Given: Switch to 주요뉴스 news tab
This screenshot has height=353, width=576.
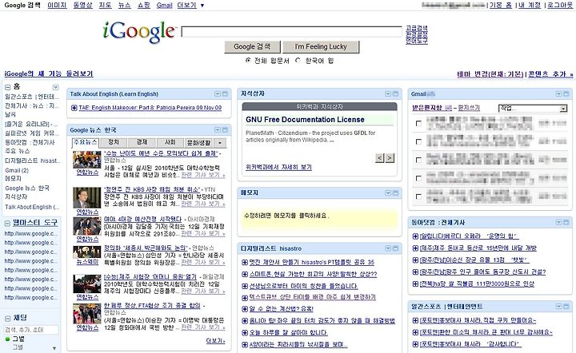Looking at the screenshot, I should (x=86, y=143).
